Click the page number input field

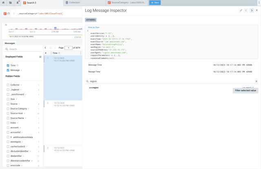click(69, 48)
